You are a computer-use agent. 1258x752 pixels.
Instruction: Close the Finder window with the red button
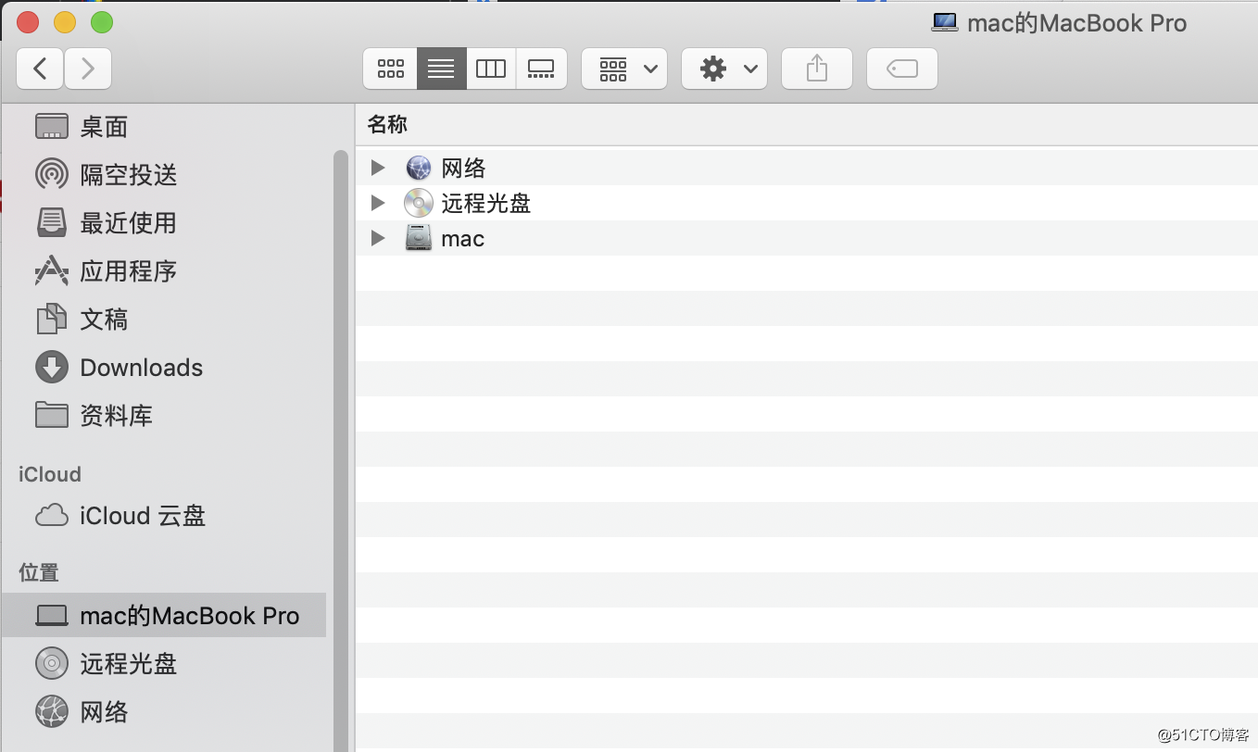(28, 22)
